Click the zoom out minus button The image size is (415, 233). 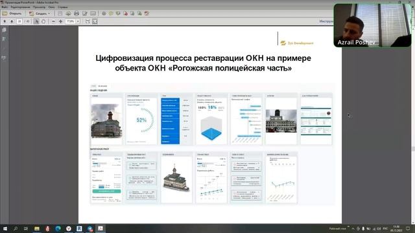[53, 21]
